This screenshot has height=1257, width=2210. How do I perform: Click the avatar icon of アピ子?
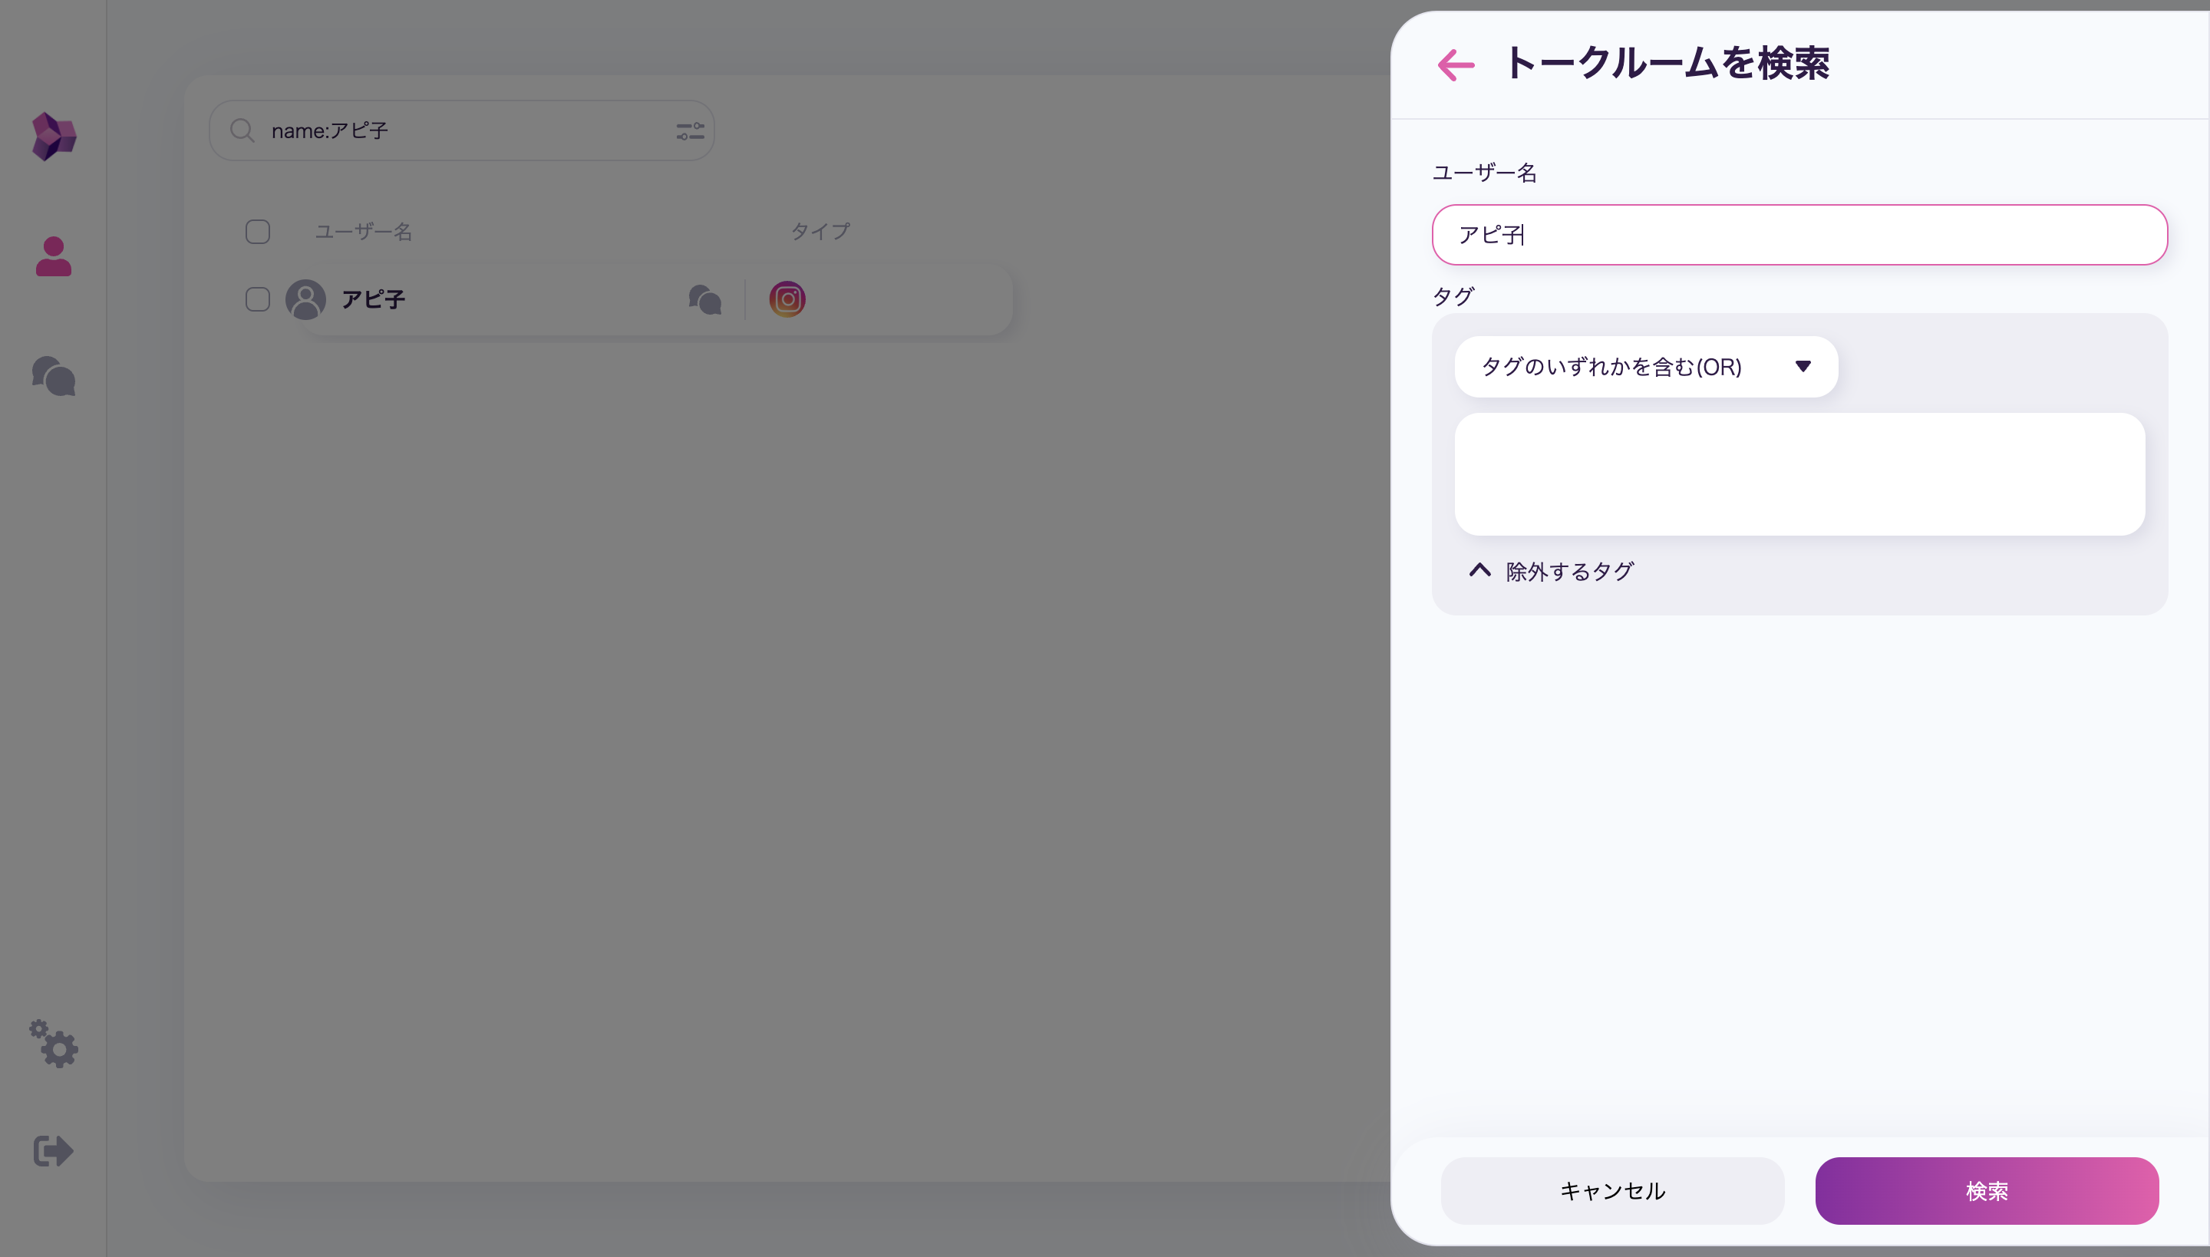[x=305, y=299]
